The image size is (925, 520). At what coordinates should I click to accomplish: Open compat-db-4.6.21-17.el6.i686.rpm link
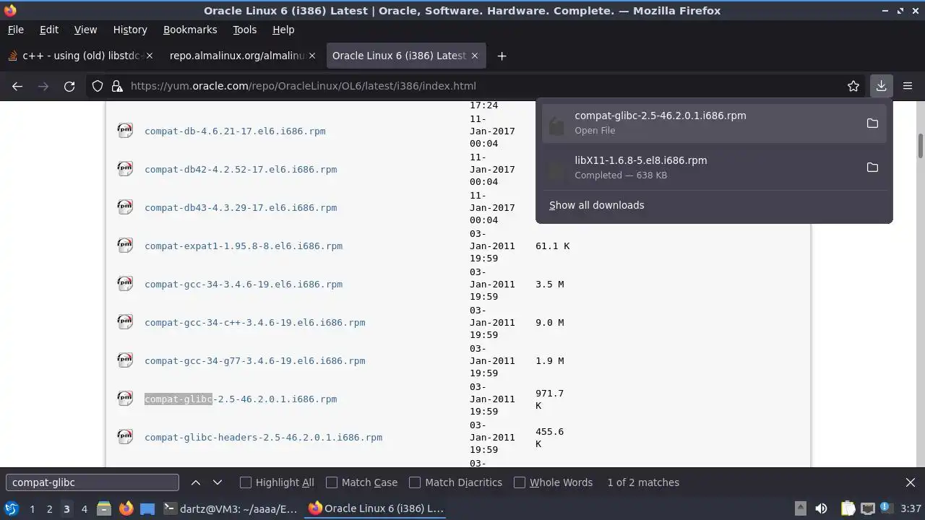click(235, 131)
